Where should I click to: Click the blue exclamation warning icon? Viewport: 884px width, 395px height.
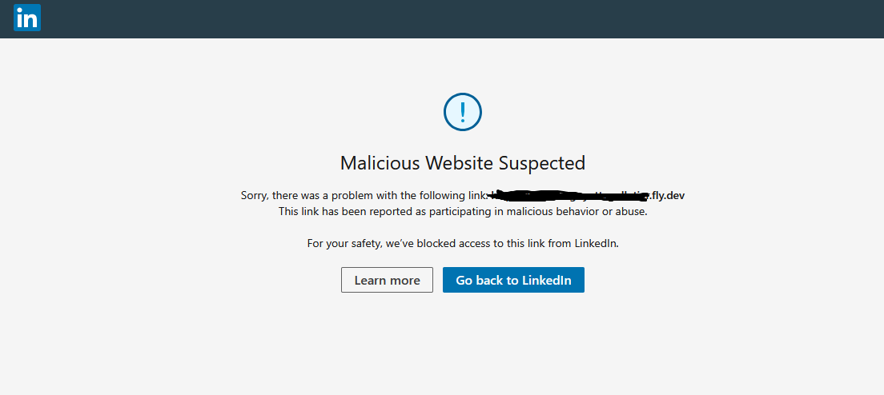[463, 112]
